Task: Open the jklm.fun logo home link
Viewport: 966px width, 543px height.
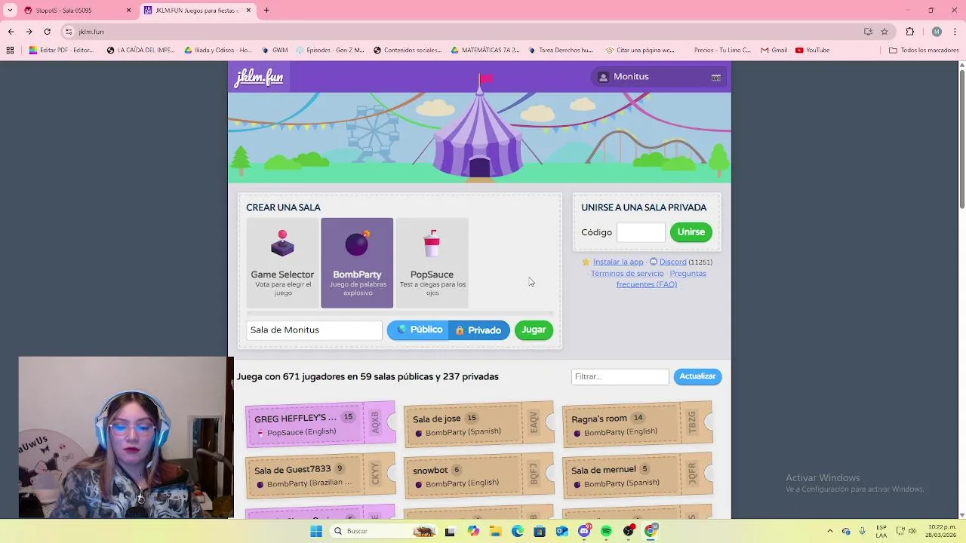Action: [x=259, y=78]
